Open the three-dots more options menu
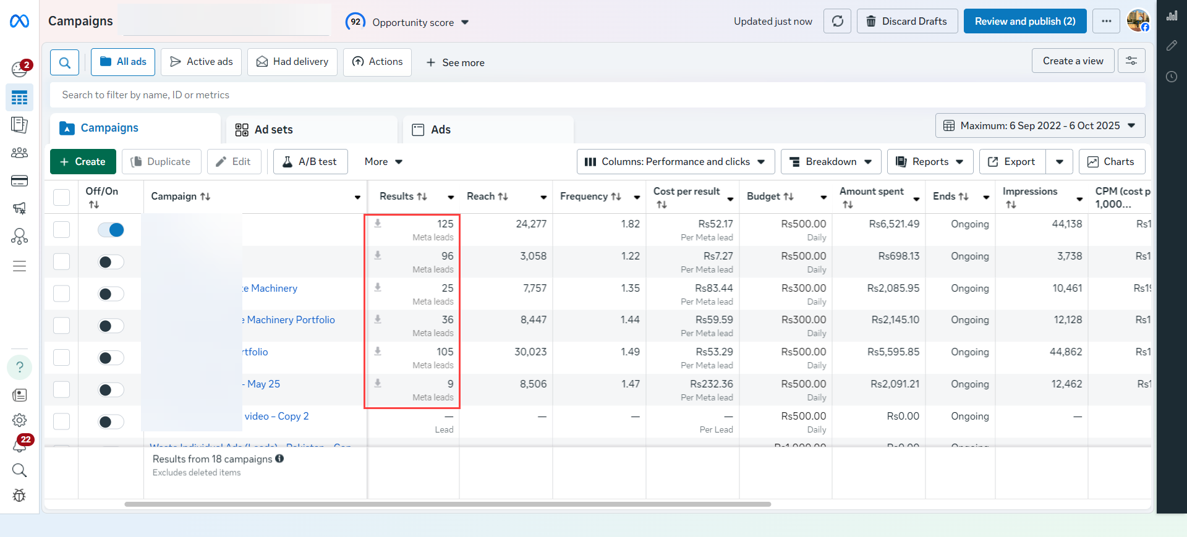 [x=1106, y=22]
